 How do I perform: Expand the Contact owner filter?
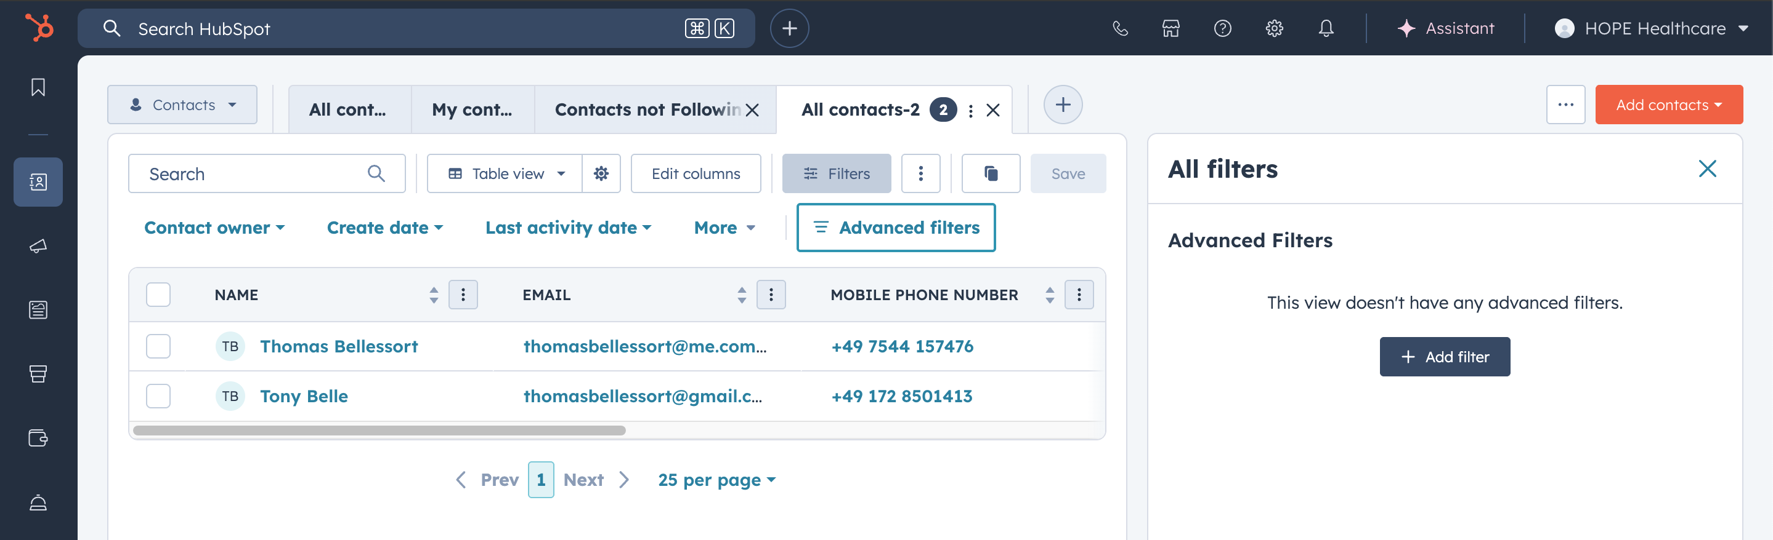point(214,228)
